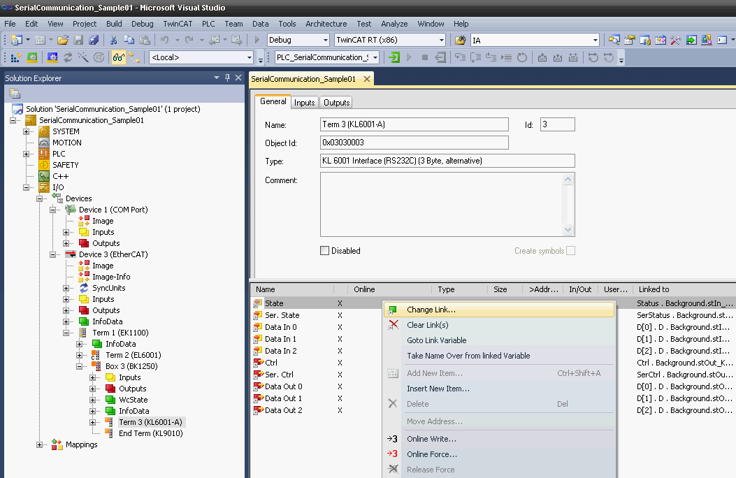This screenshot has height=478, width=736.
Task: Choose Change Link... from context menu
Action: coord(499,310)
